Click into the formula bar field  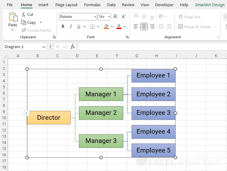tap(152, 47)
